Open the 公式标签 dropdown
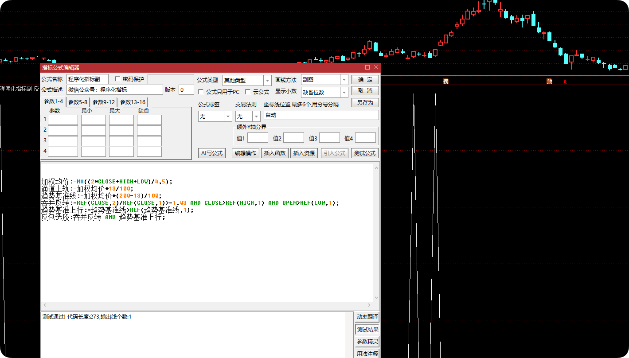The image size is (629, 358). point(215,116)
